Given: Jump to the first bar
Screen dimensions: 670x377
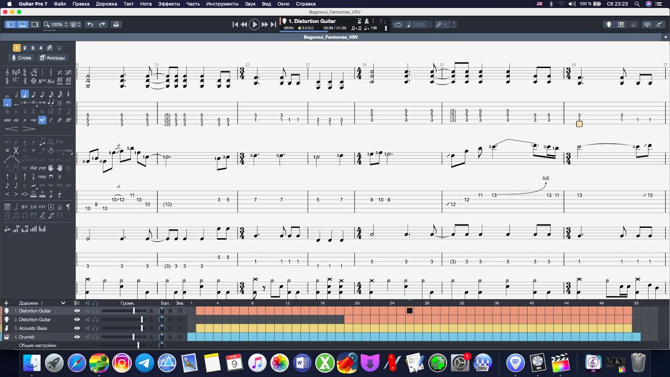Looking at the screenshot, I should (236, 24).
